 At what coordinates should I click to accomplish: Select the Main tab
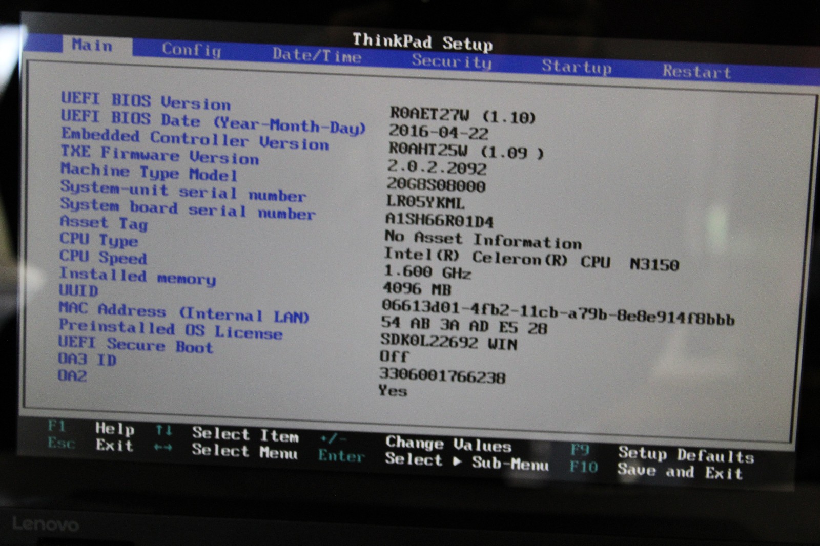[x=92, y=45]
